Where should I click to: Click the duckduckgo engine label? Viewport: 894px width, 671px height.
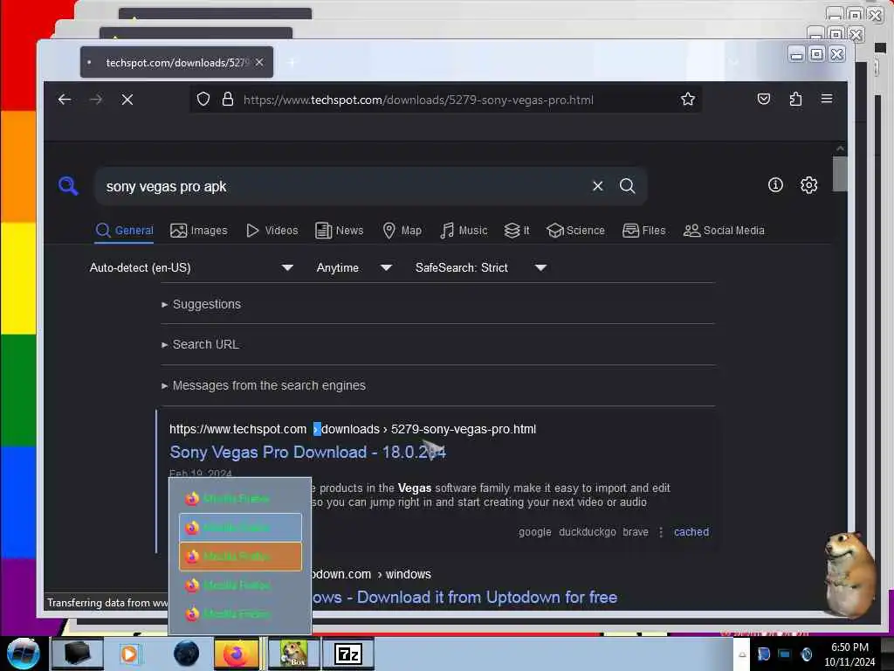pyautogui.click(x=588, y=532)
